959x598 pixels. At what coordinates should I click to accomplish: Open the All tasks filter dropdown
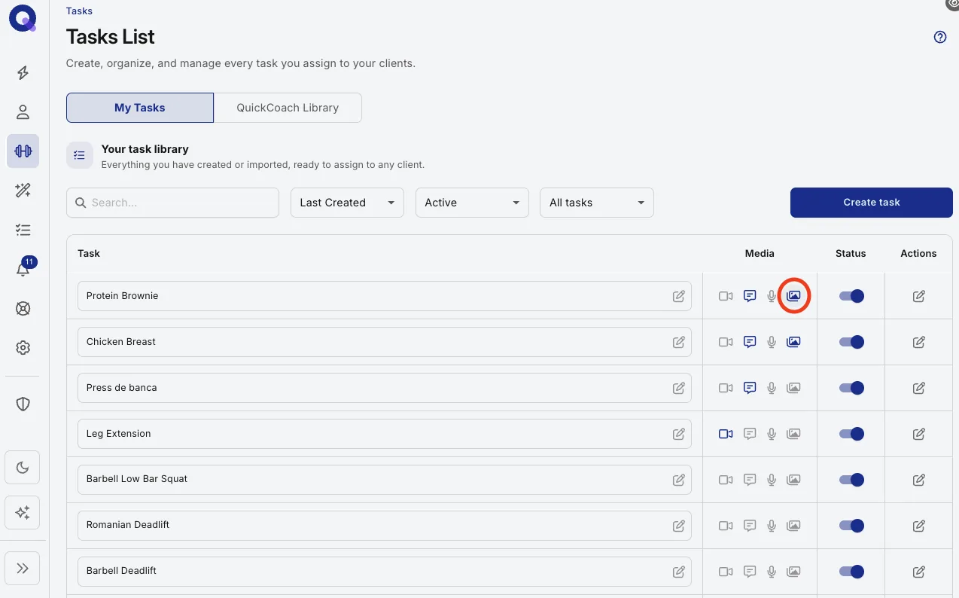click(x=597, y=203)
